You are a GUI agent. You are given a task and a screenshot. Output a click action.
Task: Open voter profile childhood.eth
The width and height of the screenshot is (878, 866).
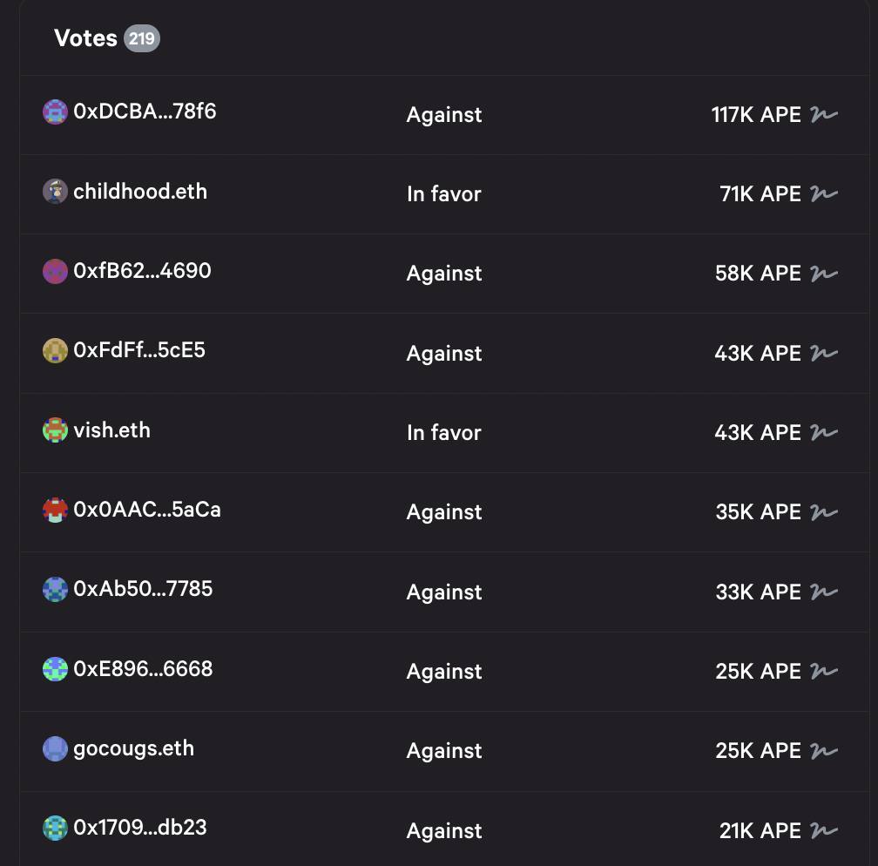(140, 192)
